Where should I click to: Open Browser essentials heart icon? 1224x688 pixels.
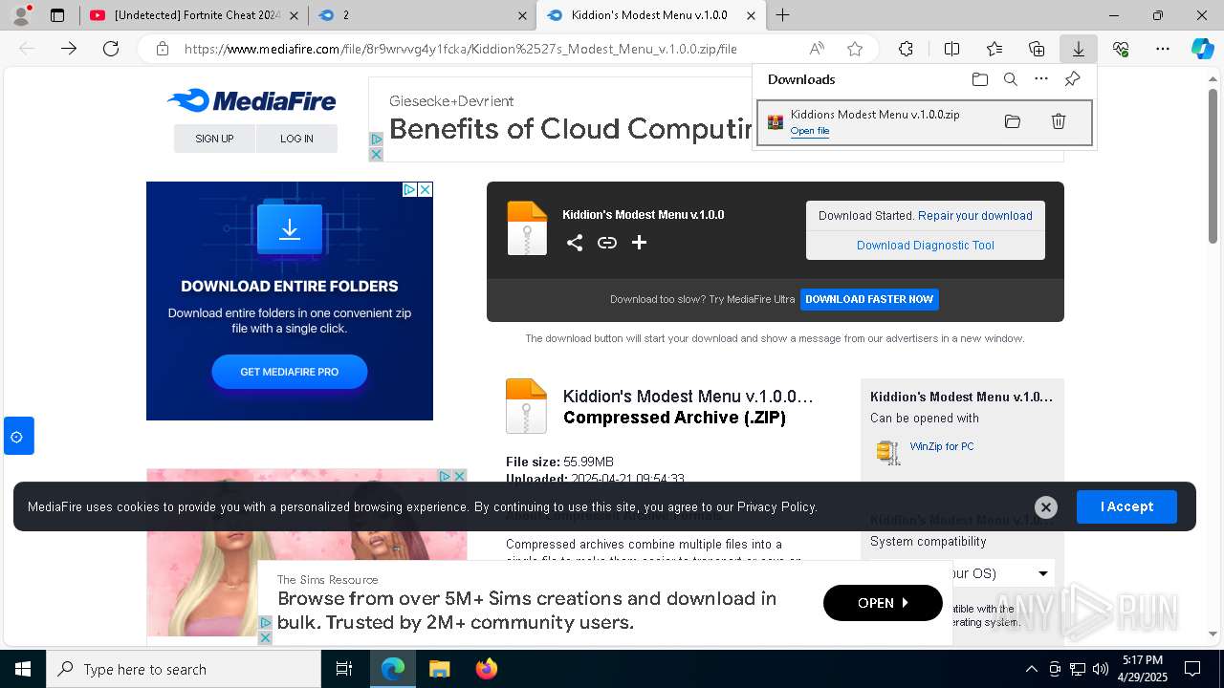coord(1121,49)
